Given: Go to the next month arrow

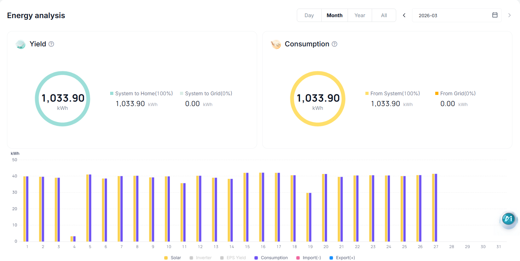Looking at the screenshot, I should [x=510, y=15].
